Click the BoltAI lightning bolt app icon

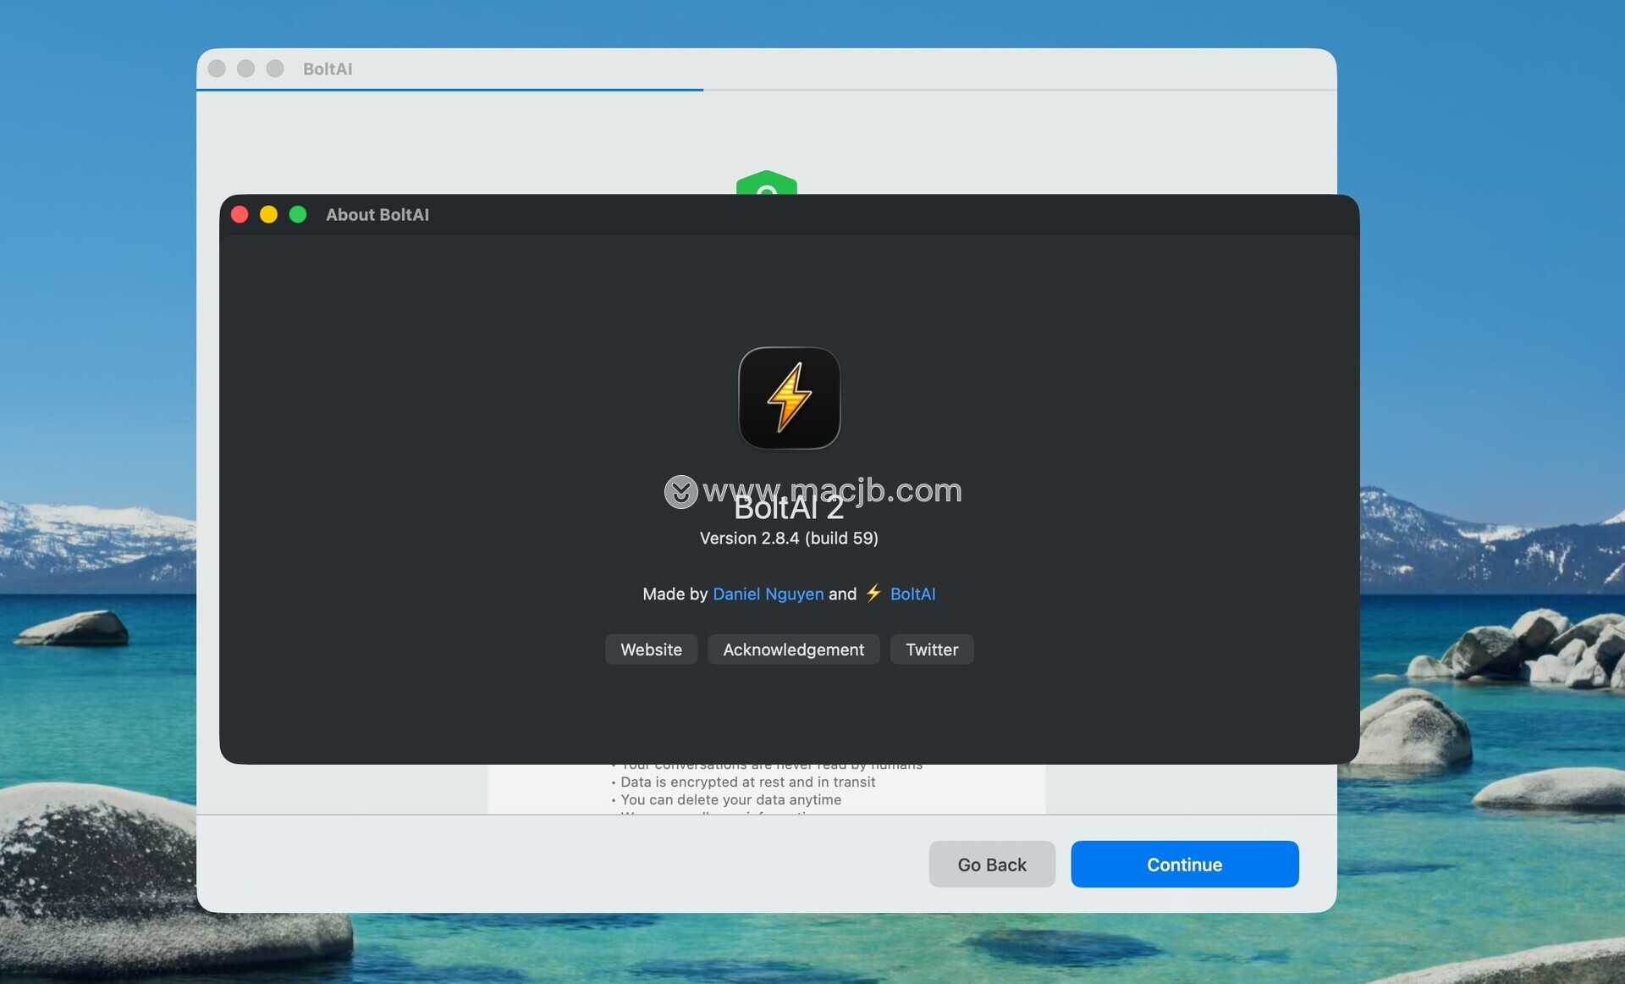click(789, 398)
